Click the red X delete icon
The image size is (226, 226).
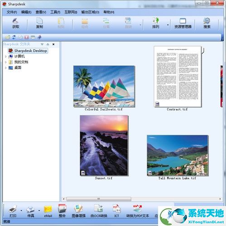click(27, 37)
